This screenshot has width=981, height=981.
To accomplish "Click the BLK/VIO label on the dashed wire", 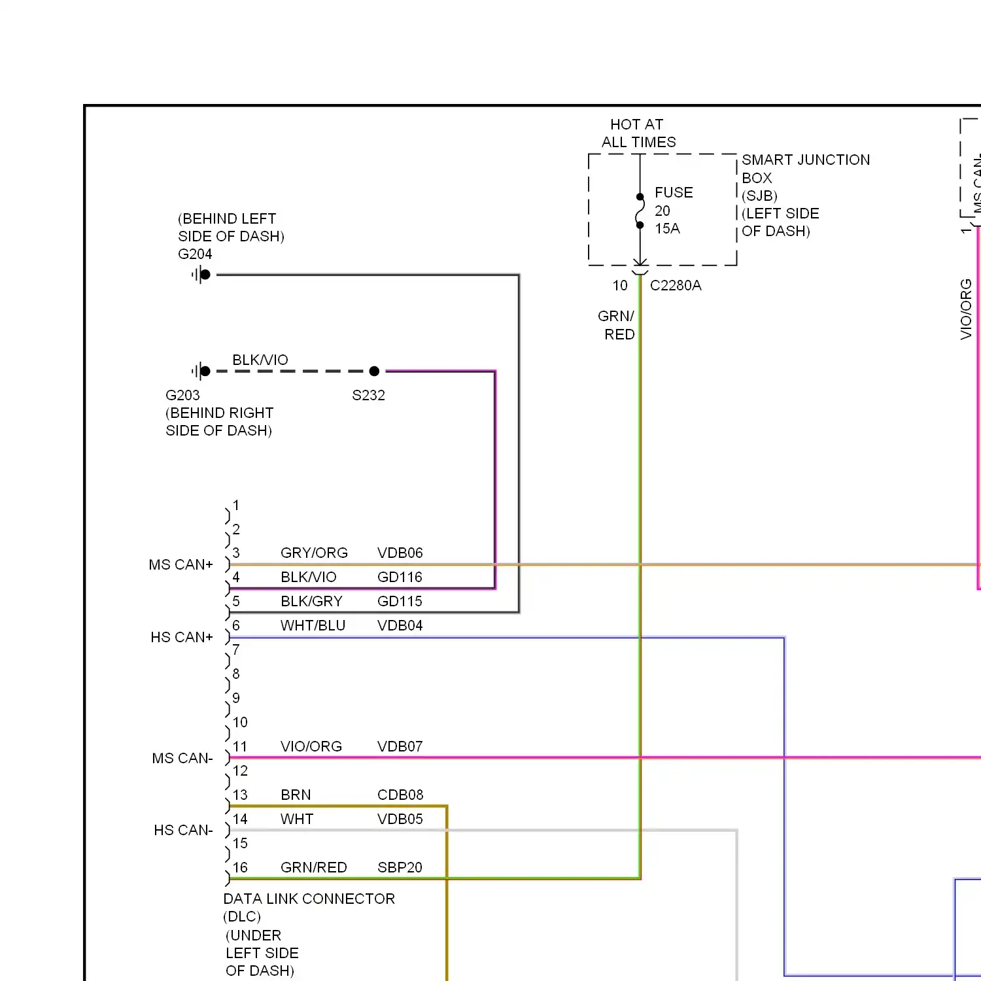I will (x=260, y=360).
